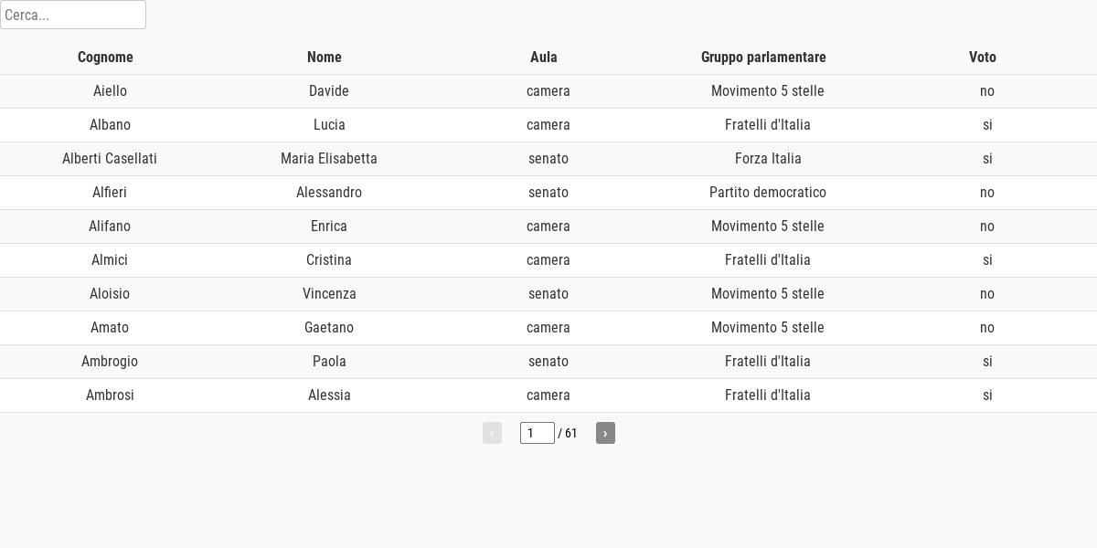Click the 'si' vote for Ambrogio
The height and width of the screenshot is (548, 1097).
(987, 362)
